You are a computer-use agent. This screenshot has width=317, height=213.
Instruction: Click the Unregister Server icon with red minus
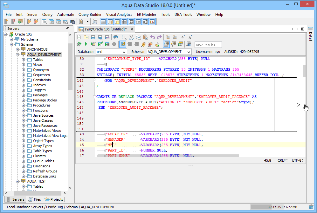click(13, 21)
